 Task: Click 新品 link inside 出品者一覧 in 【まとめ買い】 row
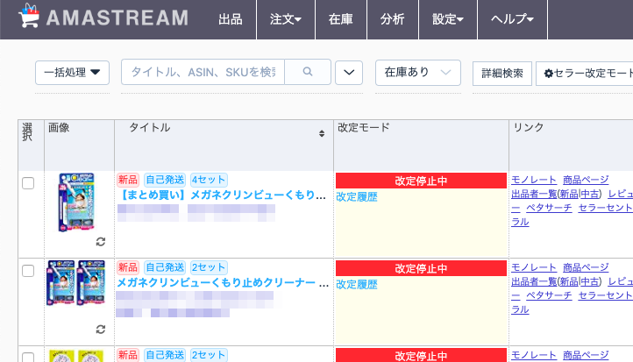tap(569, 194)
